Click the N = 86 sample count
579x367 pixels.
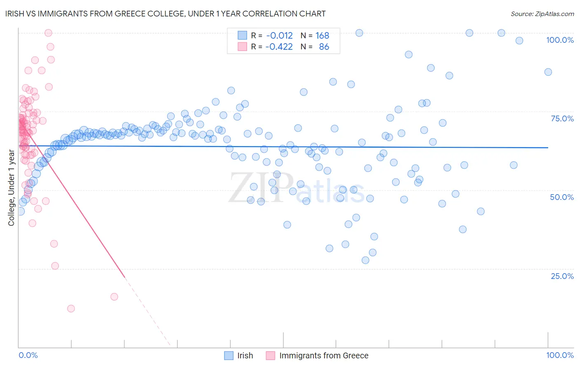click(x=315, y=46)
